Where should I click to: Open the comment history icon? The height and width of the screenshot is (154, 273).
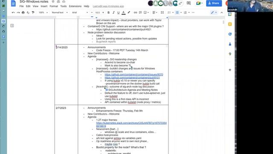pyautogui.click(x=189, y=3)
